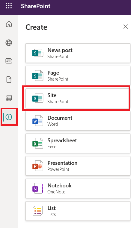The width and height of the screenshot is (131, 228).
Task: Go to Home in left sidebar
Action: (x=9, y=24)
